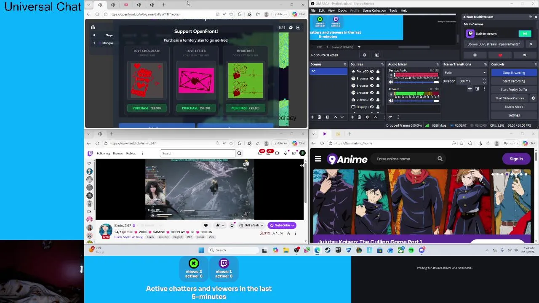Open Twitch whispers chat icon
The width and height of the screenshot is (539, 303).
[x=277, y=153]
